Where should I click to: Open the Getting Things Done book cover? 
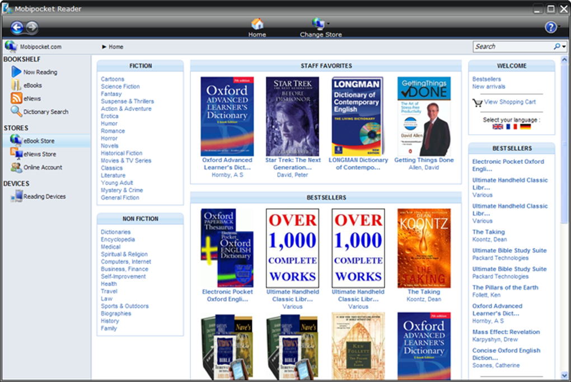tap(424, 116)
